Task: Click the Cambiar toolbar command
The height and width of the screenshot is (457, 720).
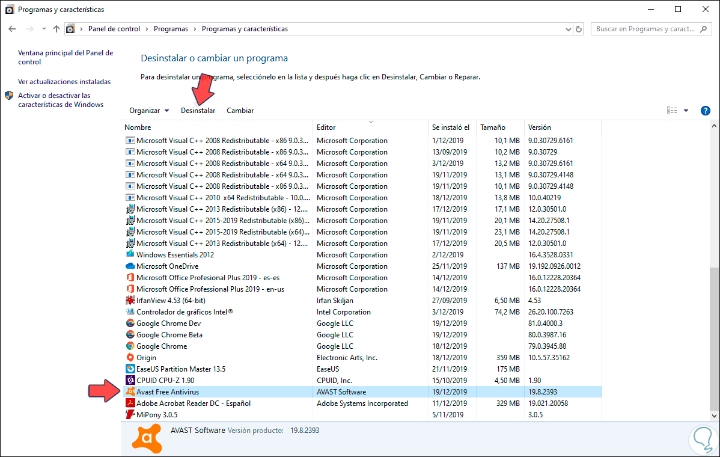Action: pos(240,111)
